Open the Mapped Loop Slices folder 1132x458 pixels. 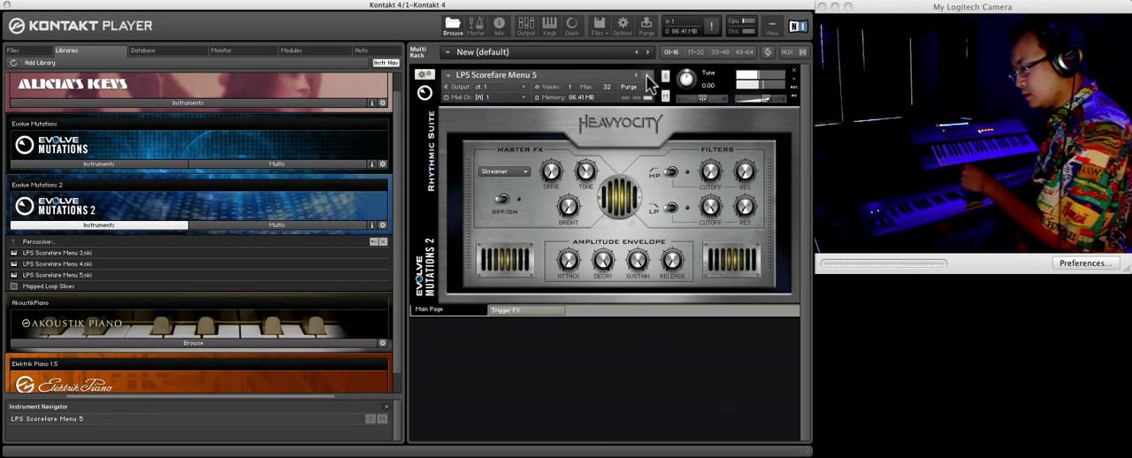point(49,286)
